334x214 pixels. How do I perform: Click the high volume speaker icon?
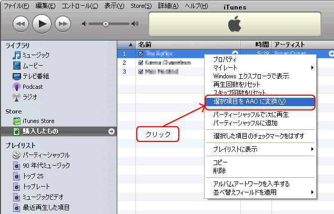pos(135,24)
